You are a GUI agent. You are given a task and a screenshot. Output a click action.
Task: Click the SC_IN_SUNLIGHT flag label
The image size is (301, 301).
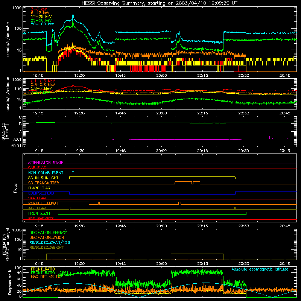pos(43,178)
